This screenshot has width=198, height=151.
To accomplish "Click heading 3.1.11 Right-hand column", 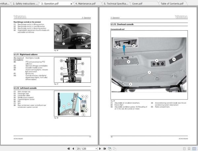I will click(25, 54).
